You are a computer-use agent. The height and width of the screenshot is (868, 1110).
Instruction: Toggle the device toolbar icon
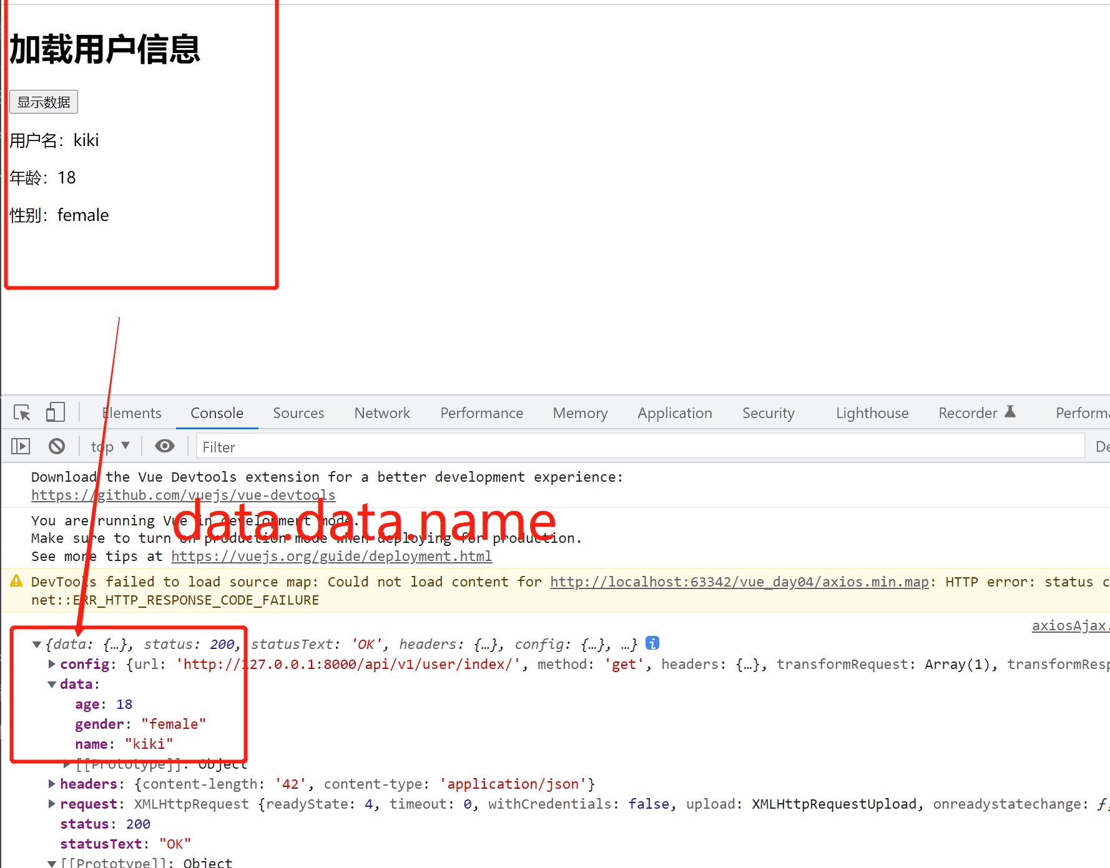coord(55,412)
